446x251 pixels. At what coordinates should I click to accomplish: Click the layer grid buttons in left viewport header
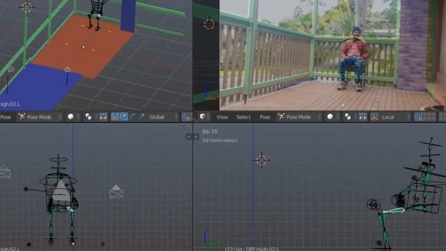[187, 117]
